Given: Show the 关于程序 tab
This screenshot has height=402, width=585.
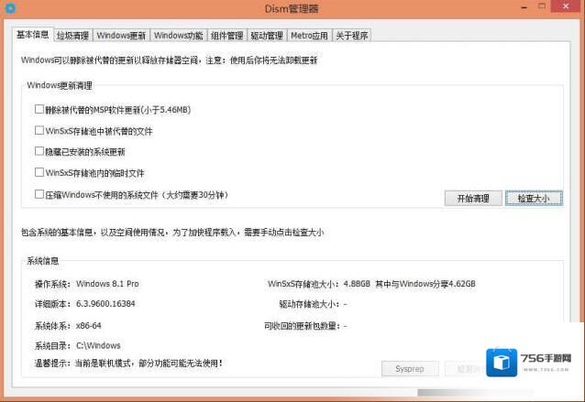Looking at the screenshot, I should 352,36.
